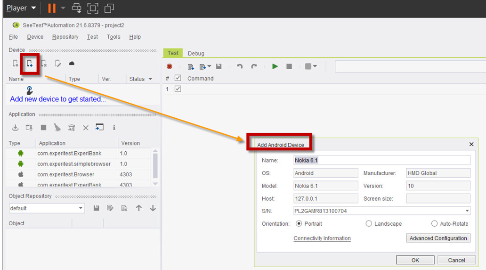The width and height of the screenshot is (486, 270).
Task: Click the fullscreen icon in the Player bar
Action: coord(93,8)
